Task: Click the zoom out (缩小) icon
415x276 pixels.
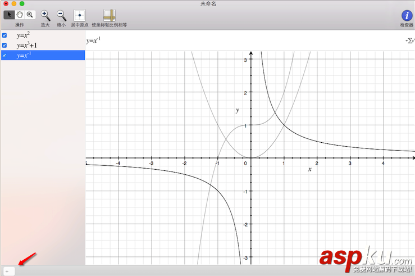Action: tap(61, 16)
